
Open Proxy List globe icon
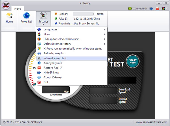coord(26,16)
